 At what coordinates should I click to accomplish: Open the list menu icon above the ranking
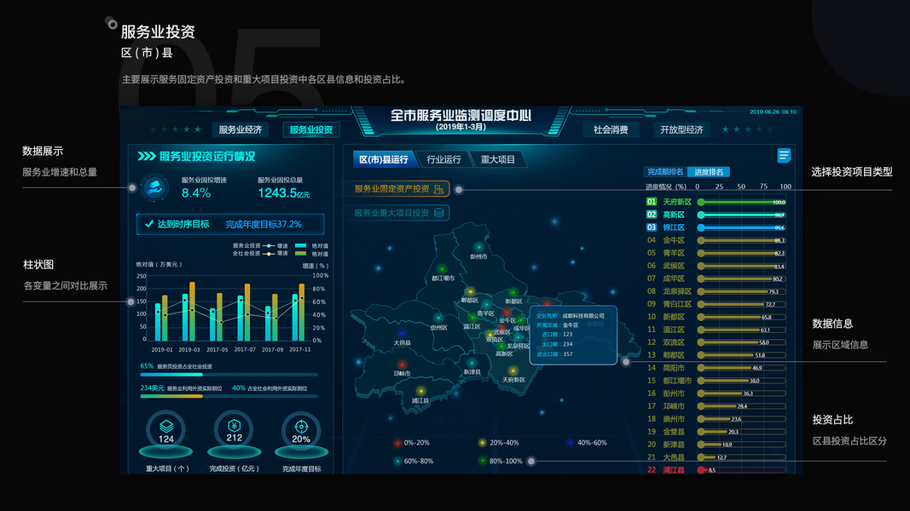pos(784,155)
